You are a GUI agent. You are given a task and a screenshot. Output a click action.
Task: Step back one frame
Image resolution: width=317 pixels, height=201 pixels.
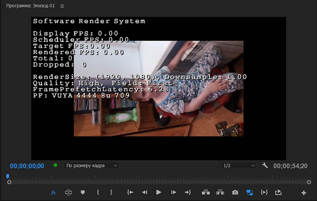point(145,192)
